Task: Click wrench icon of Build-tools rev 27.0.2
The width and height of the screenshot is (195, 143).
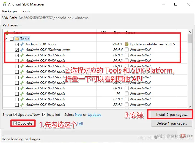Action: point(22,105)
